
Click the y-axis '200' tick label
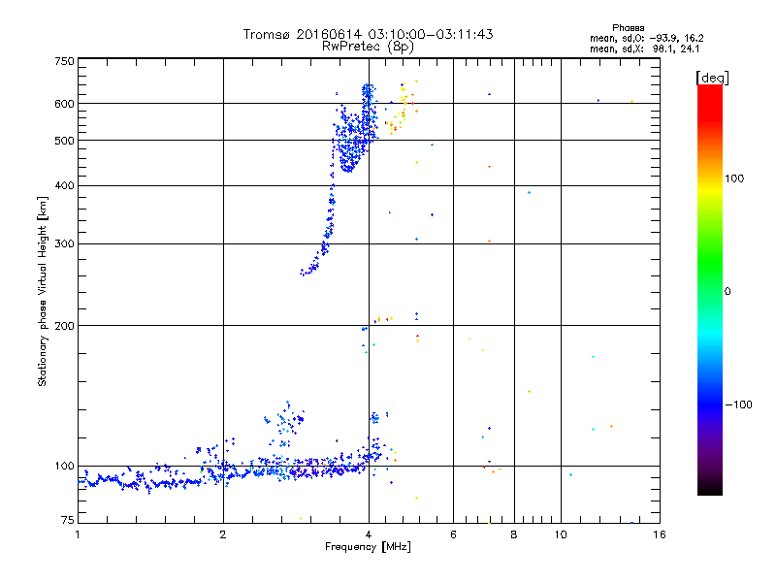click(64, 326)
